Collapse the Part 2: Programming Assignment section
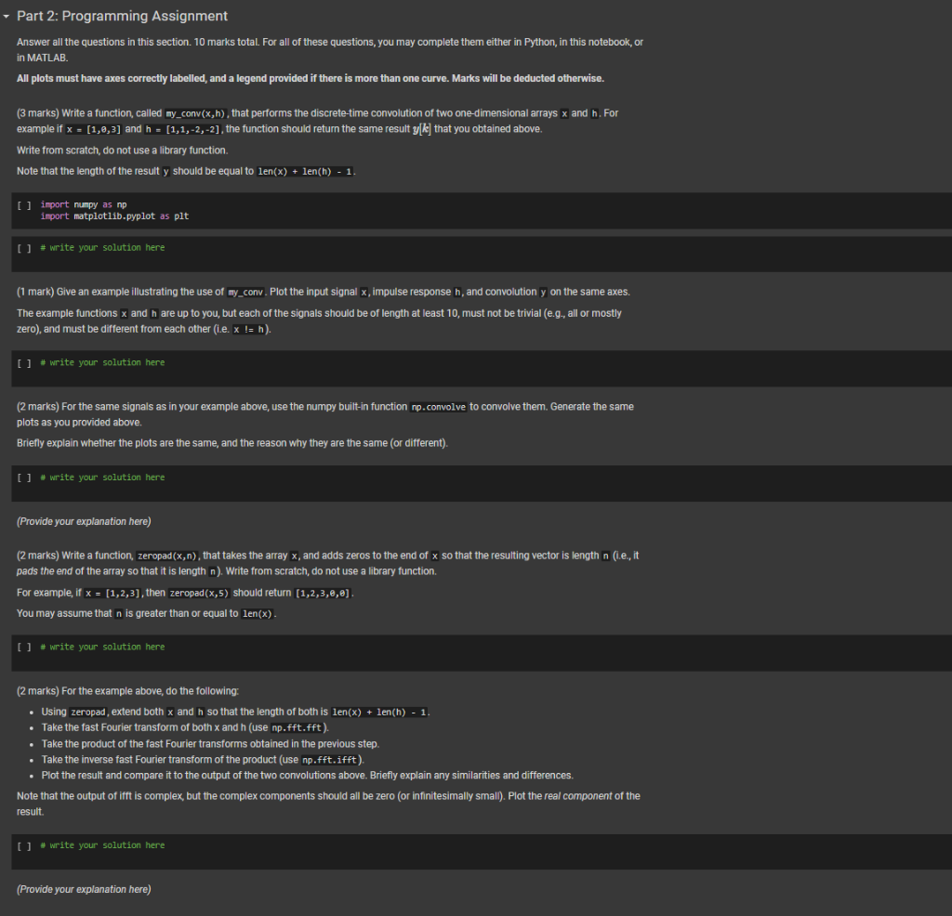The height and width of the screenshot is (916, 952). [x=7, y=17]
